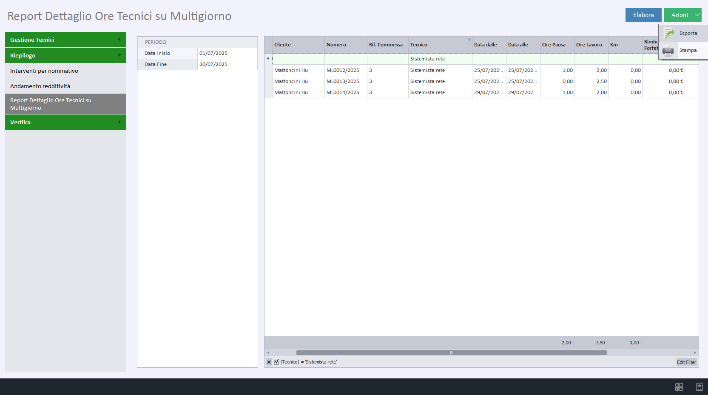Click the document list icon in bottom bar
The height and width of the screenshot is (395, 708).
699,387
